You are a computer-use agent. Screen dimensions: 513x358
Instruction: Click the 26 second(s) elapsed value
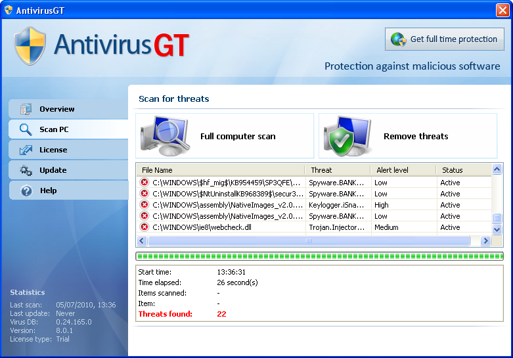coord(237,282)
